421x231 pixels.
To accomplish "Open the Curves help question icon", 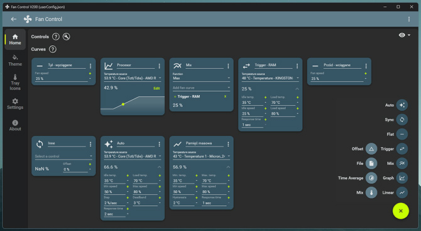I will point(53,49).
